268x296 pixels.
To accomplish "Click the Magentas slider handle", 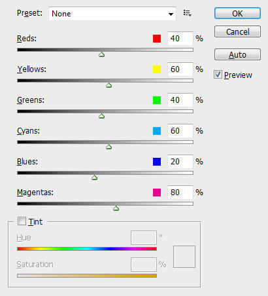I will coord(116,208).
